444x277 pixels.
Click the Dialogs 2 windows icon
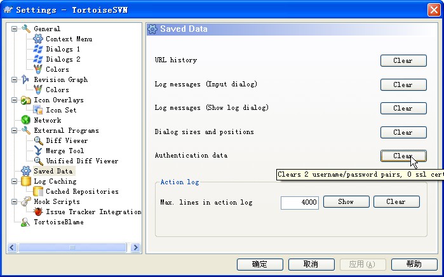coord(38,59)
